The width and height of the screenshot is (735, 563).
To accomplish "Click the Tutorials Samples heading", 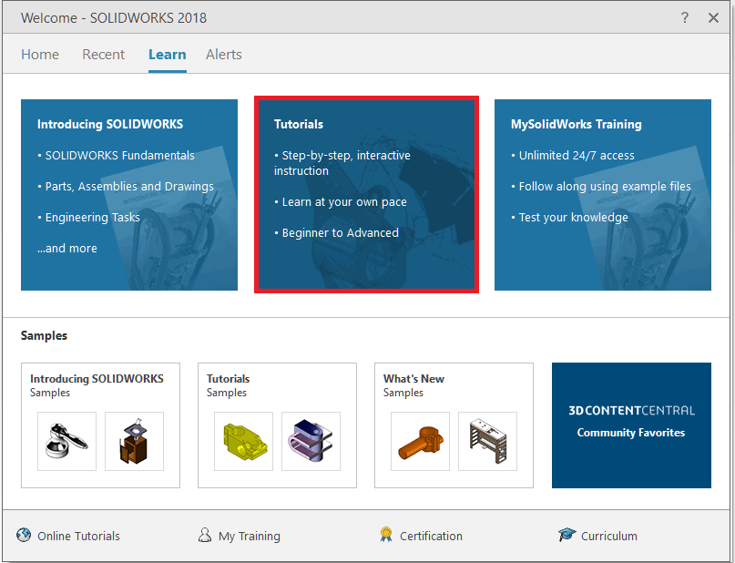I will [x=229, y=385].
